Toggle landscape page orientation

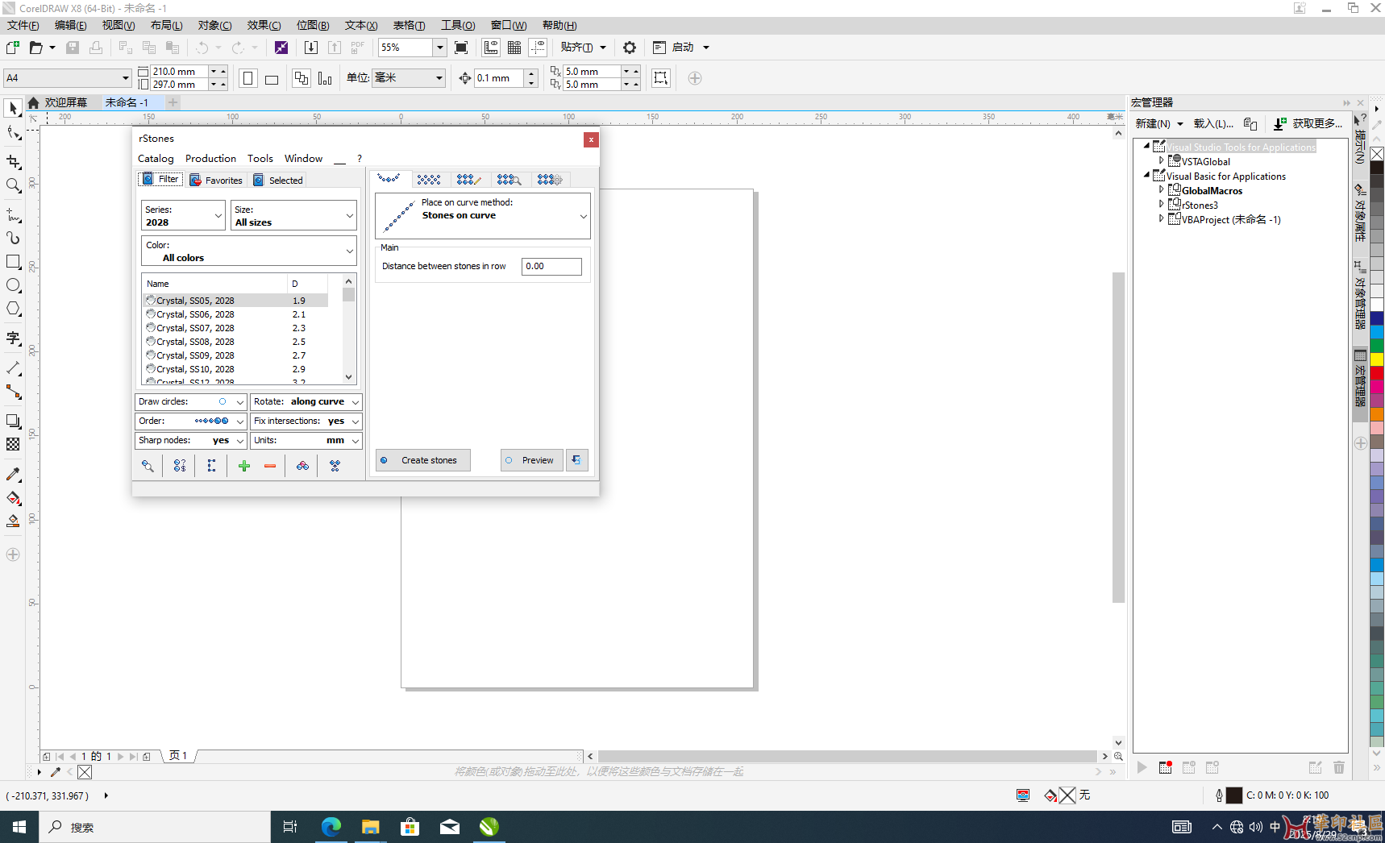272,78
